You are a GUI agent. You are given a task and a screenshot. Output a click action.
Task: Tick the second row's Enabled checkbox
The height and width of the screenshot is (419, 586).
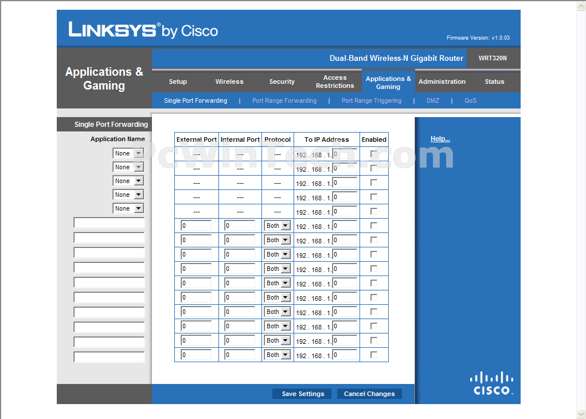(x=374, y=168)
